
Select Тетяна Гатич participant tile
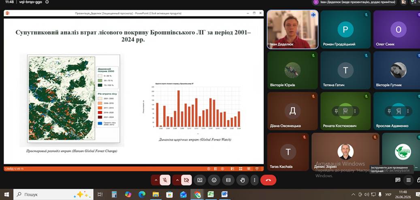[345, 70]
